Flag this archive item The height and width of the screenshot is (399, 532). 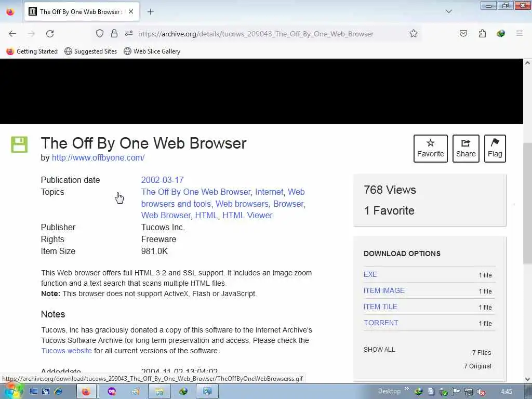coord(495,149)
